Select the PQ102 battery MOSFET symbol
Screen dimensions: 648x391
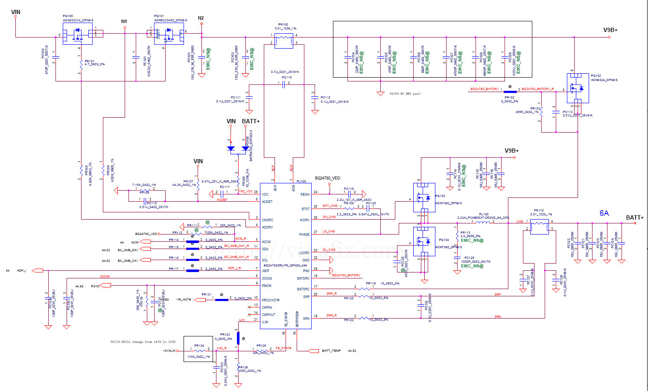(x=578, y=88)
